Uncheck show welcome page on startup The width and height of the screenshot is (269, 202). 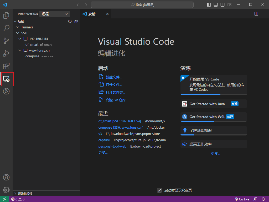159,190
